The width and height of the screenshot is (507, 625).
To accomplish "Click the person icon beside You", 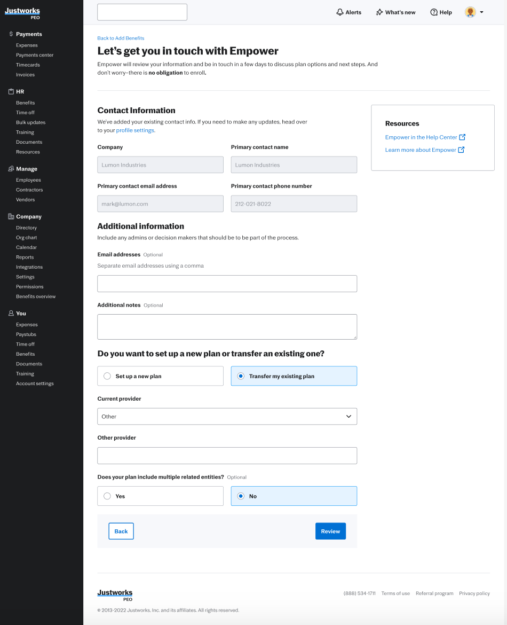I will click(11, 313).
